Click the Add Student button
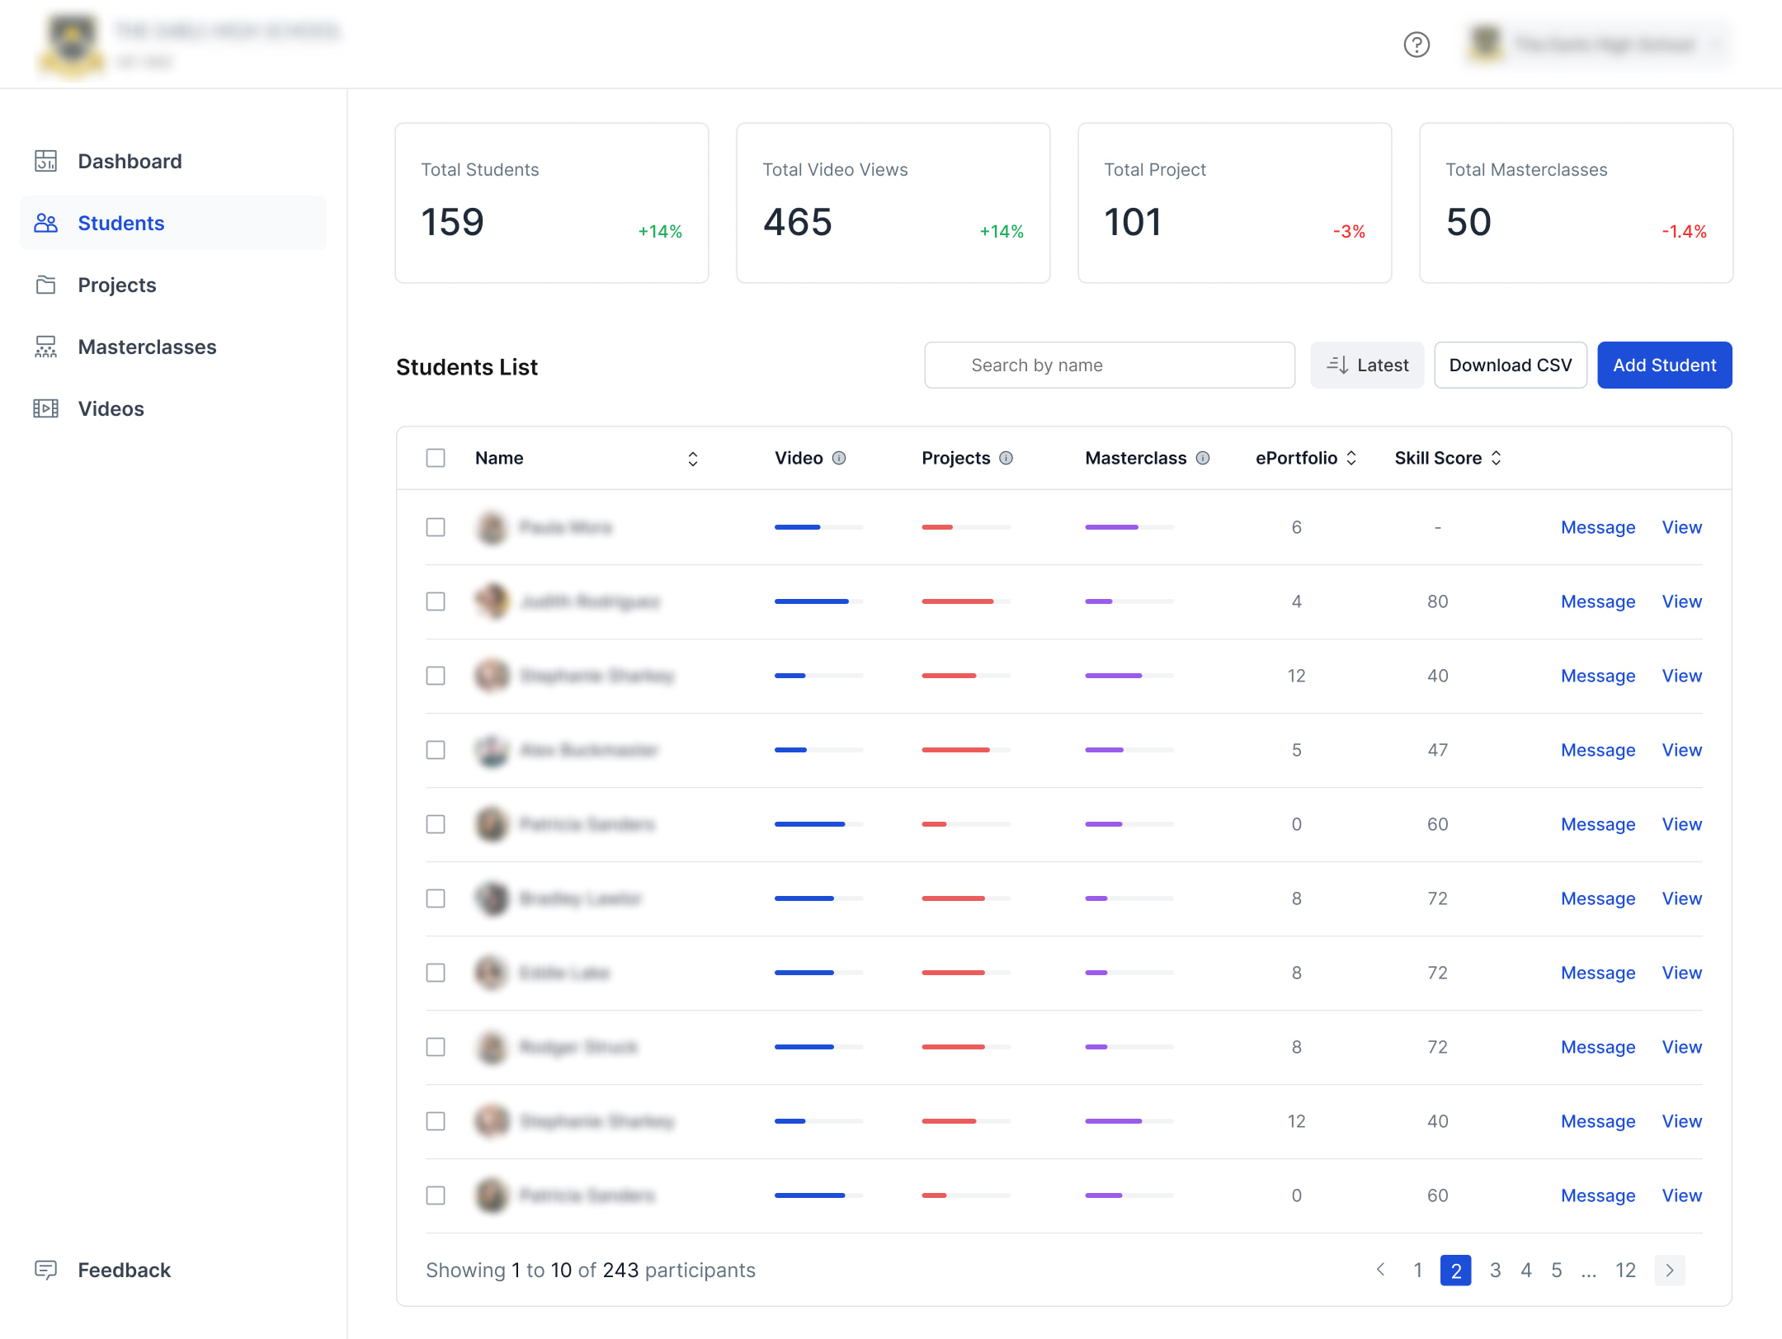The height and width of the screenshot is (1339, 1782). (x=1664, y=365)
